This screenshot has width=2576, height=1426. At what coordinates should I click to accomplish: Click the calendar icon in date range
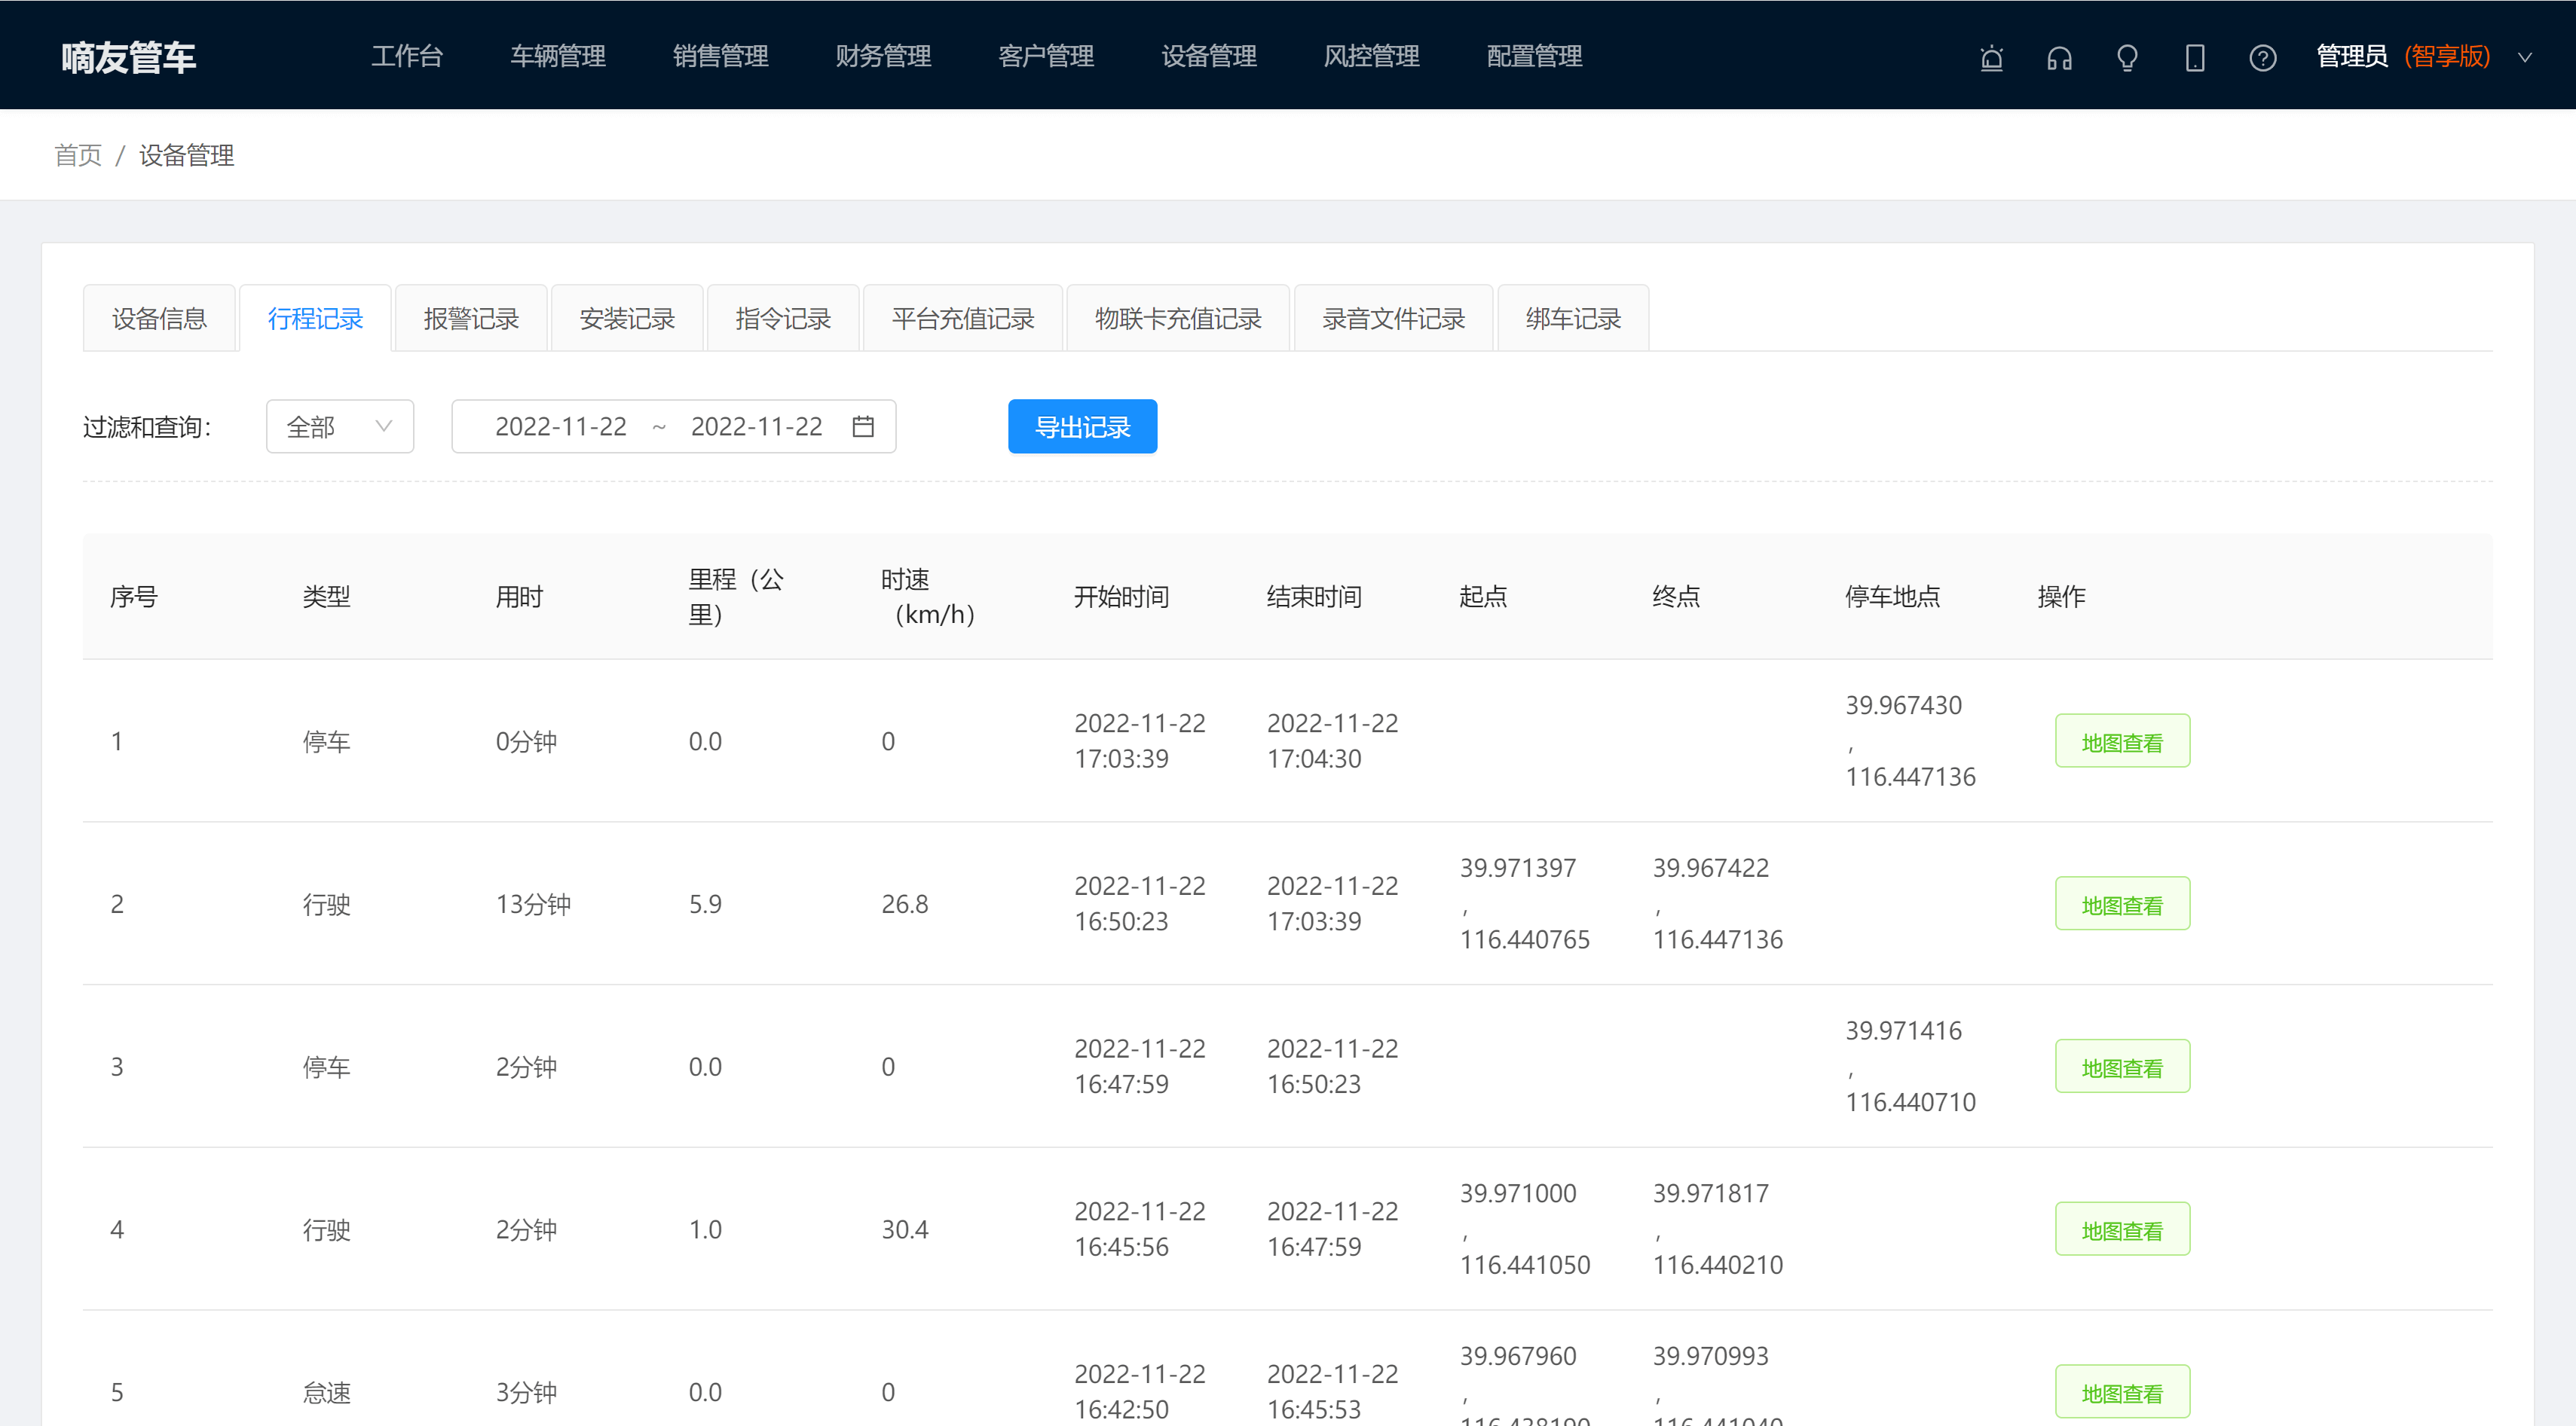pyautogui.click(x=863, y=426)
